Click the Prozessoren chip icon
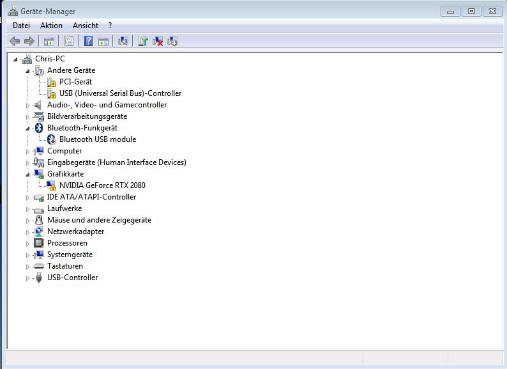 39,243
